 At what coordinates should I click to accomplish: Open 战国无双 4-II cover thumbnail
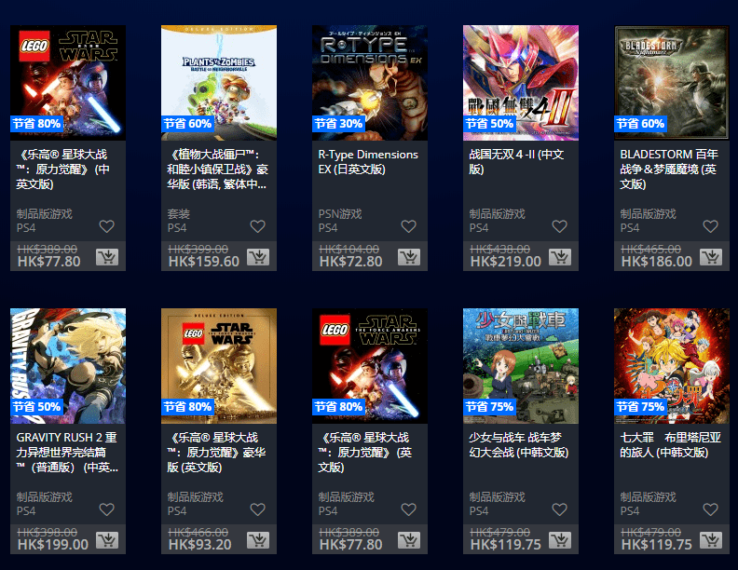click(521, 83)
